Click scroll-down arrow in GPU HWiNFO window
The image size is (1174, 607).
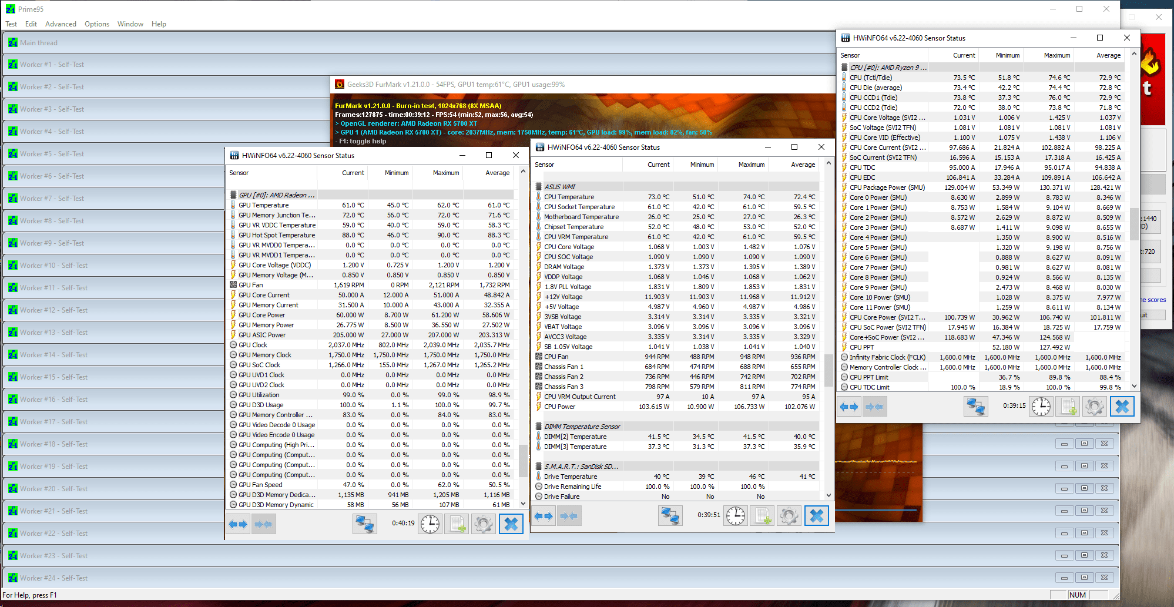click(x=522, y=504)
